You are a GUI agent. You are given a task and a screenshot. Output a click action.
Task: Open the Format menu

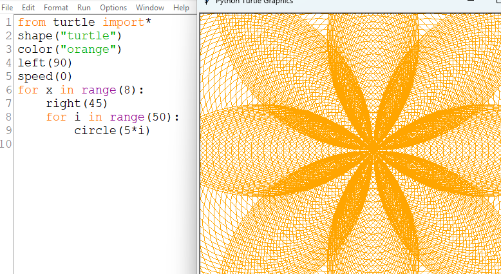56,7
